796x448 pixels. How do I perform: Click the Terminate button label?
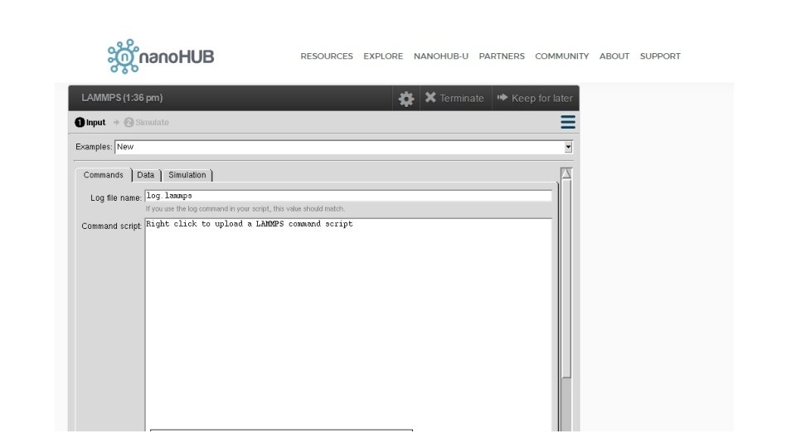462,99
